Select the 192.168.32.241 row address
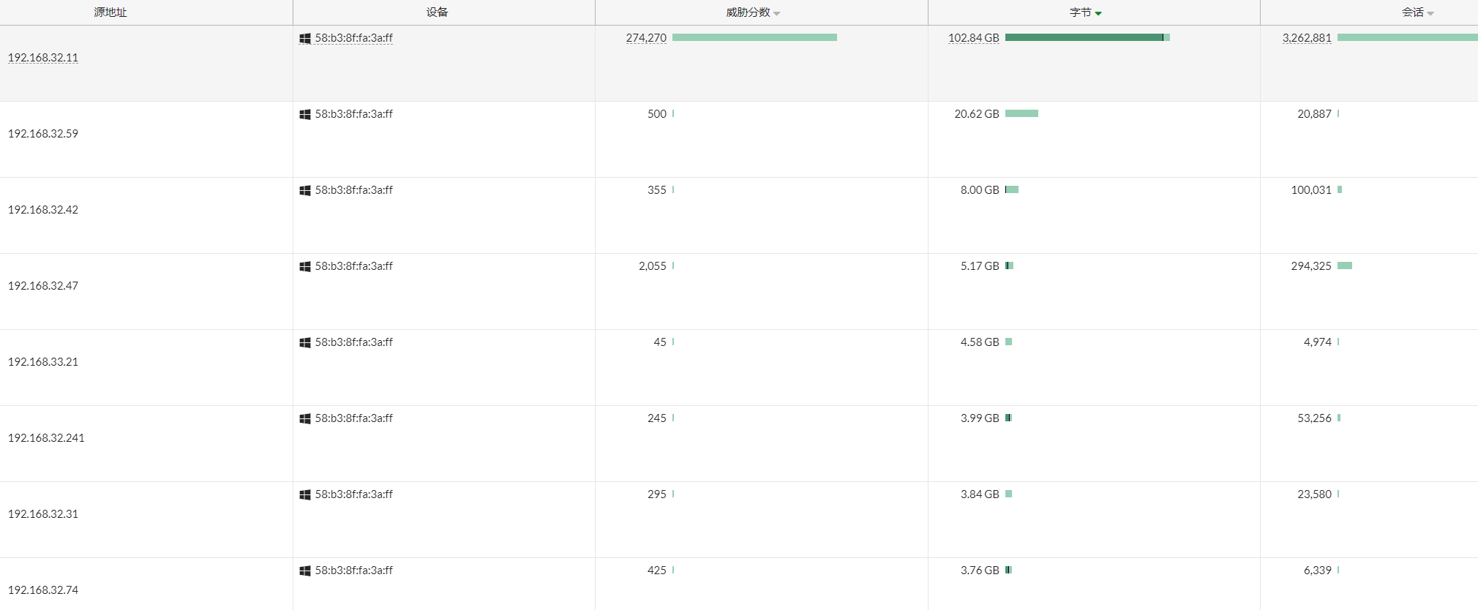This screenshot has height=610, width=1478. pos(46,438)
